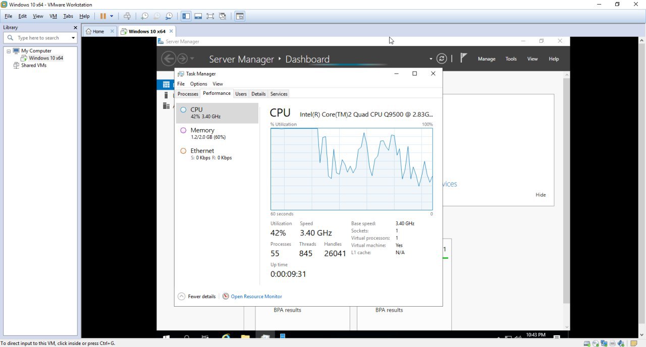Open Task Manager View menu
The height and width of the screenshot is (347, 646).
pos(218,84)
